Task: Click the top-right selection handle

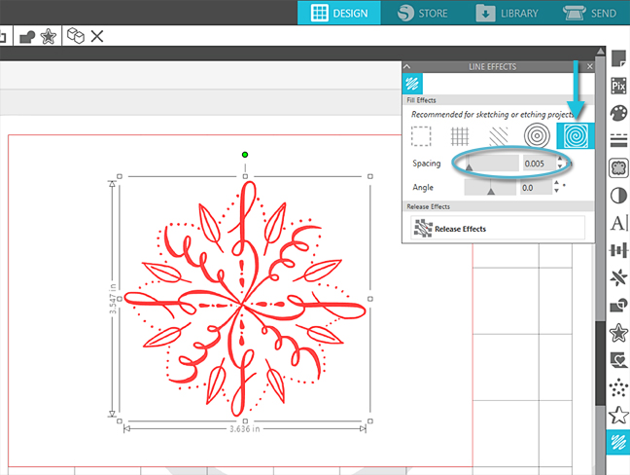Action: click(x=370, y=176)
